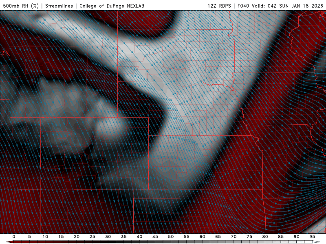326x244 pixels.
Task: Click the "Streamlines" header label
Action: pos(59,6)
